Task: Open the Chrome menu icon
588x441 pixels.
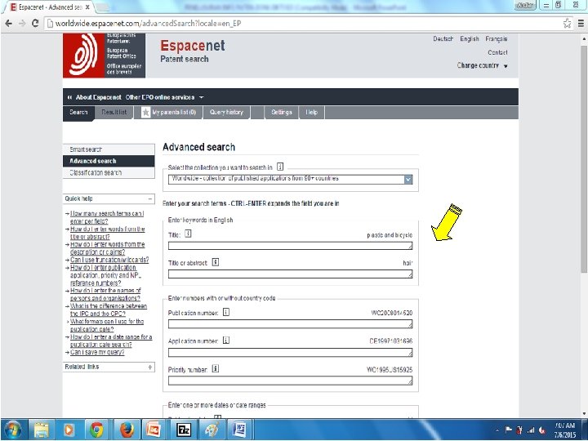Action: point(581,24)
